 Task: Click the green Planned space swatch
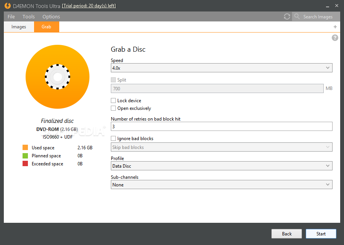25,155
